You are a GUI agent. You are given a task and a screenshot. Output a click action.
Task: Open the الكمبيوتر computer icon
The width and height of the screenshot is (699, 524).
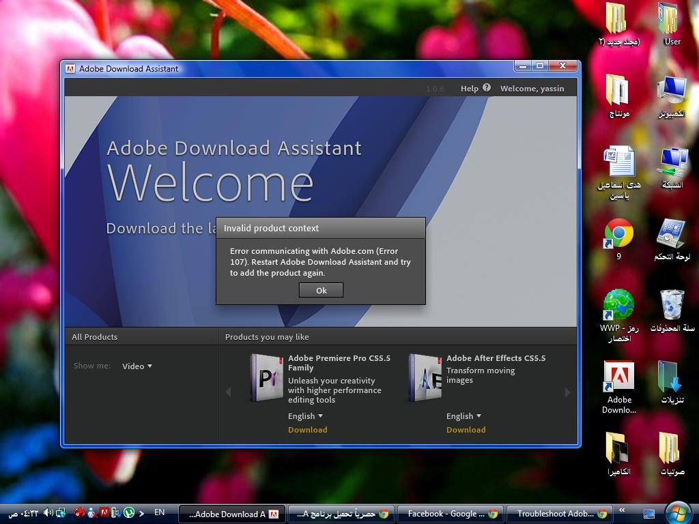[672, 96]
